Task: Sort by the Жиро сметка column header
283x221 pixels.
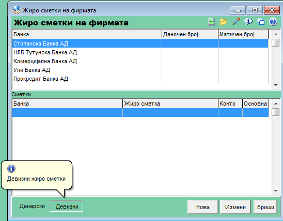Action: (x=170, y=104)
